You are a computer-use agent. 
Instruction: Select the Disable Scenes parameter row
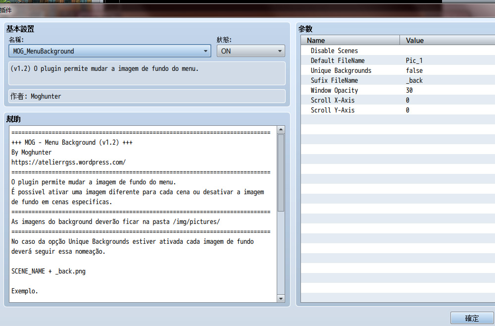pos(398,51)
